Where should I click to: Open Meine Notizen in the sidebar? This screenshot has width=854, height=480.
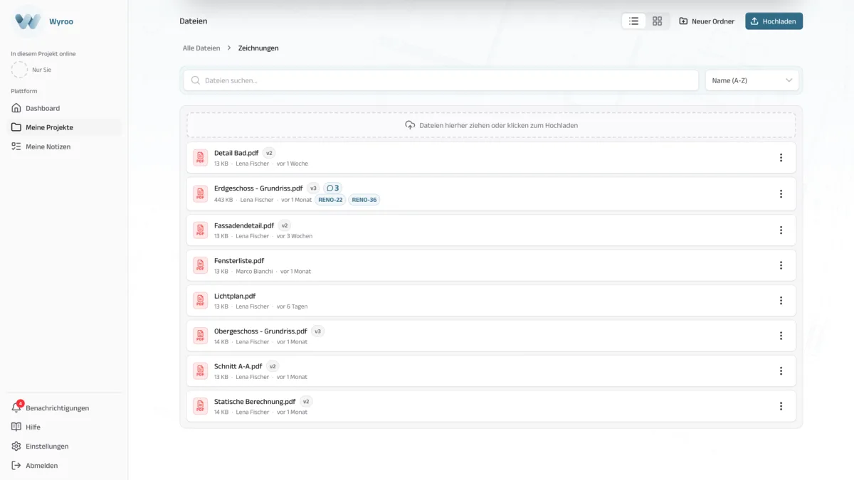(x=64, y=146)
